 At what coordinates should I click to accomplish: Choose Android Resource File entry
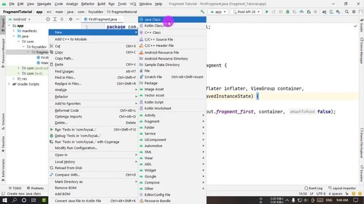172,53
